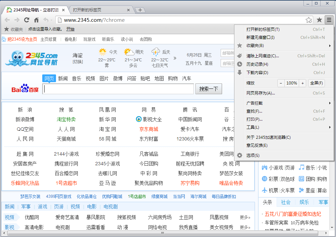336x237 pixels.
Task: Open the 12306火车票 link
Action: pos(190,139)
